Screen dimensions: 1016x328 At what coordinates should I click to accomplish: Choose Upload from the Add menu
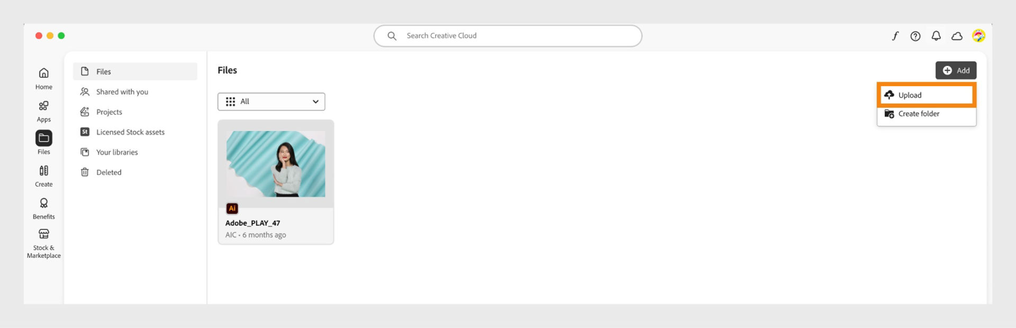tap(927, 95)
